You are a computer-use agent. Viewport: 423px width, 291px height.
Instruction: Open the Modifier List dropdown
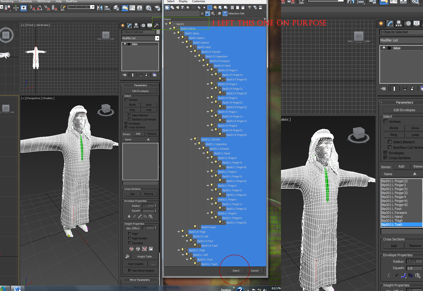[157, 38]
